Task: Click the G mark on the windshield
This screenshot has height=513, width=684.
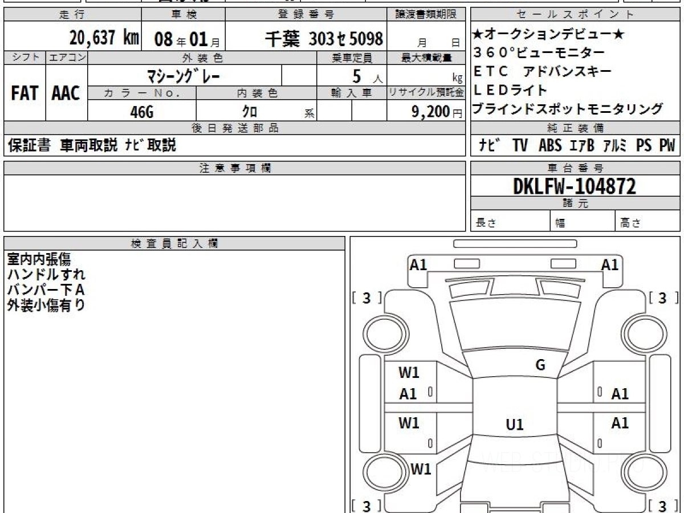Action: click(x=540, y=365)
